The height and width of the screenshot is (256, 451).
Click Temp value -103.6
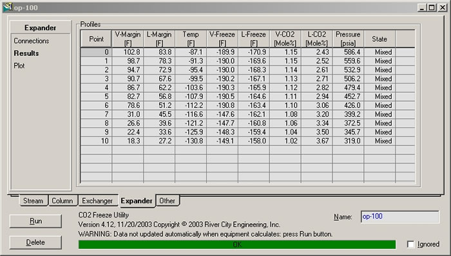[x=191, y=87]
